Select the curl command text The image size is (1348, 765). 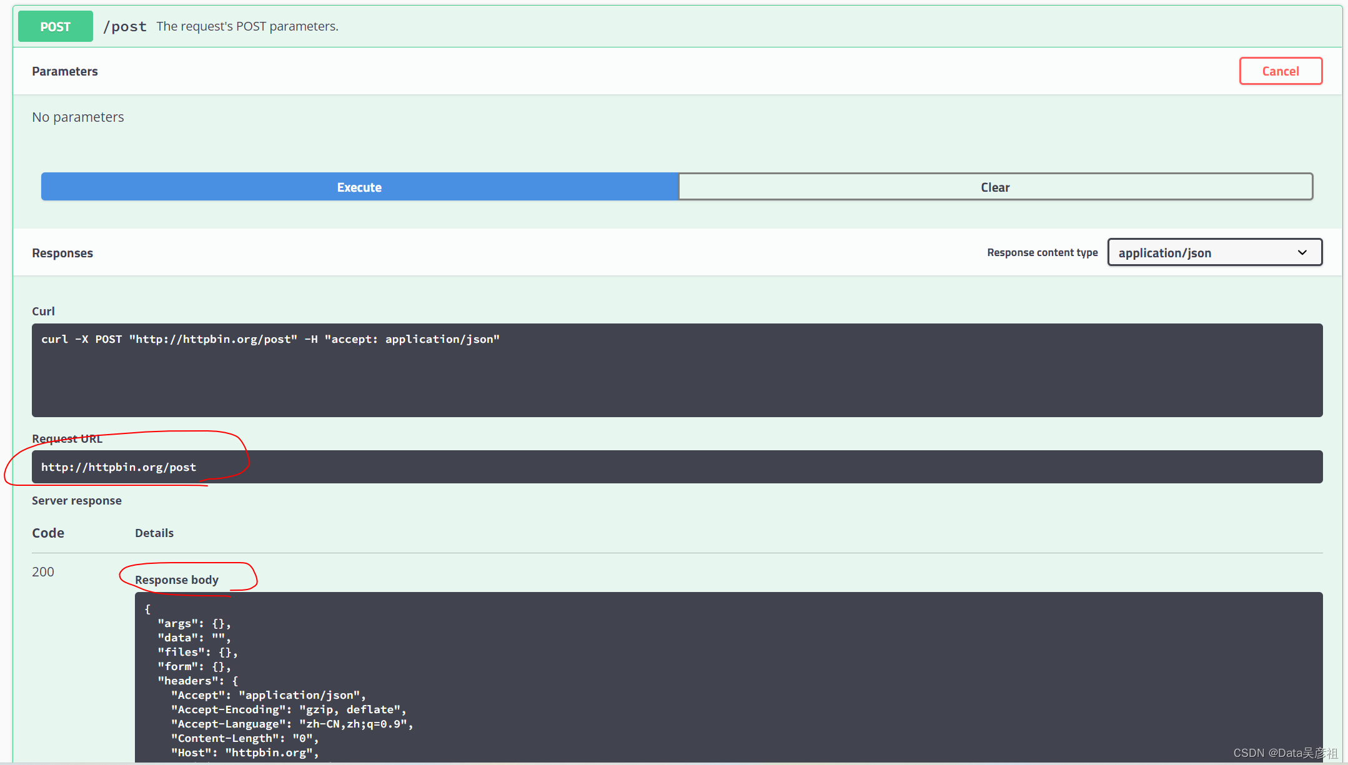[270, 339]
